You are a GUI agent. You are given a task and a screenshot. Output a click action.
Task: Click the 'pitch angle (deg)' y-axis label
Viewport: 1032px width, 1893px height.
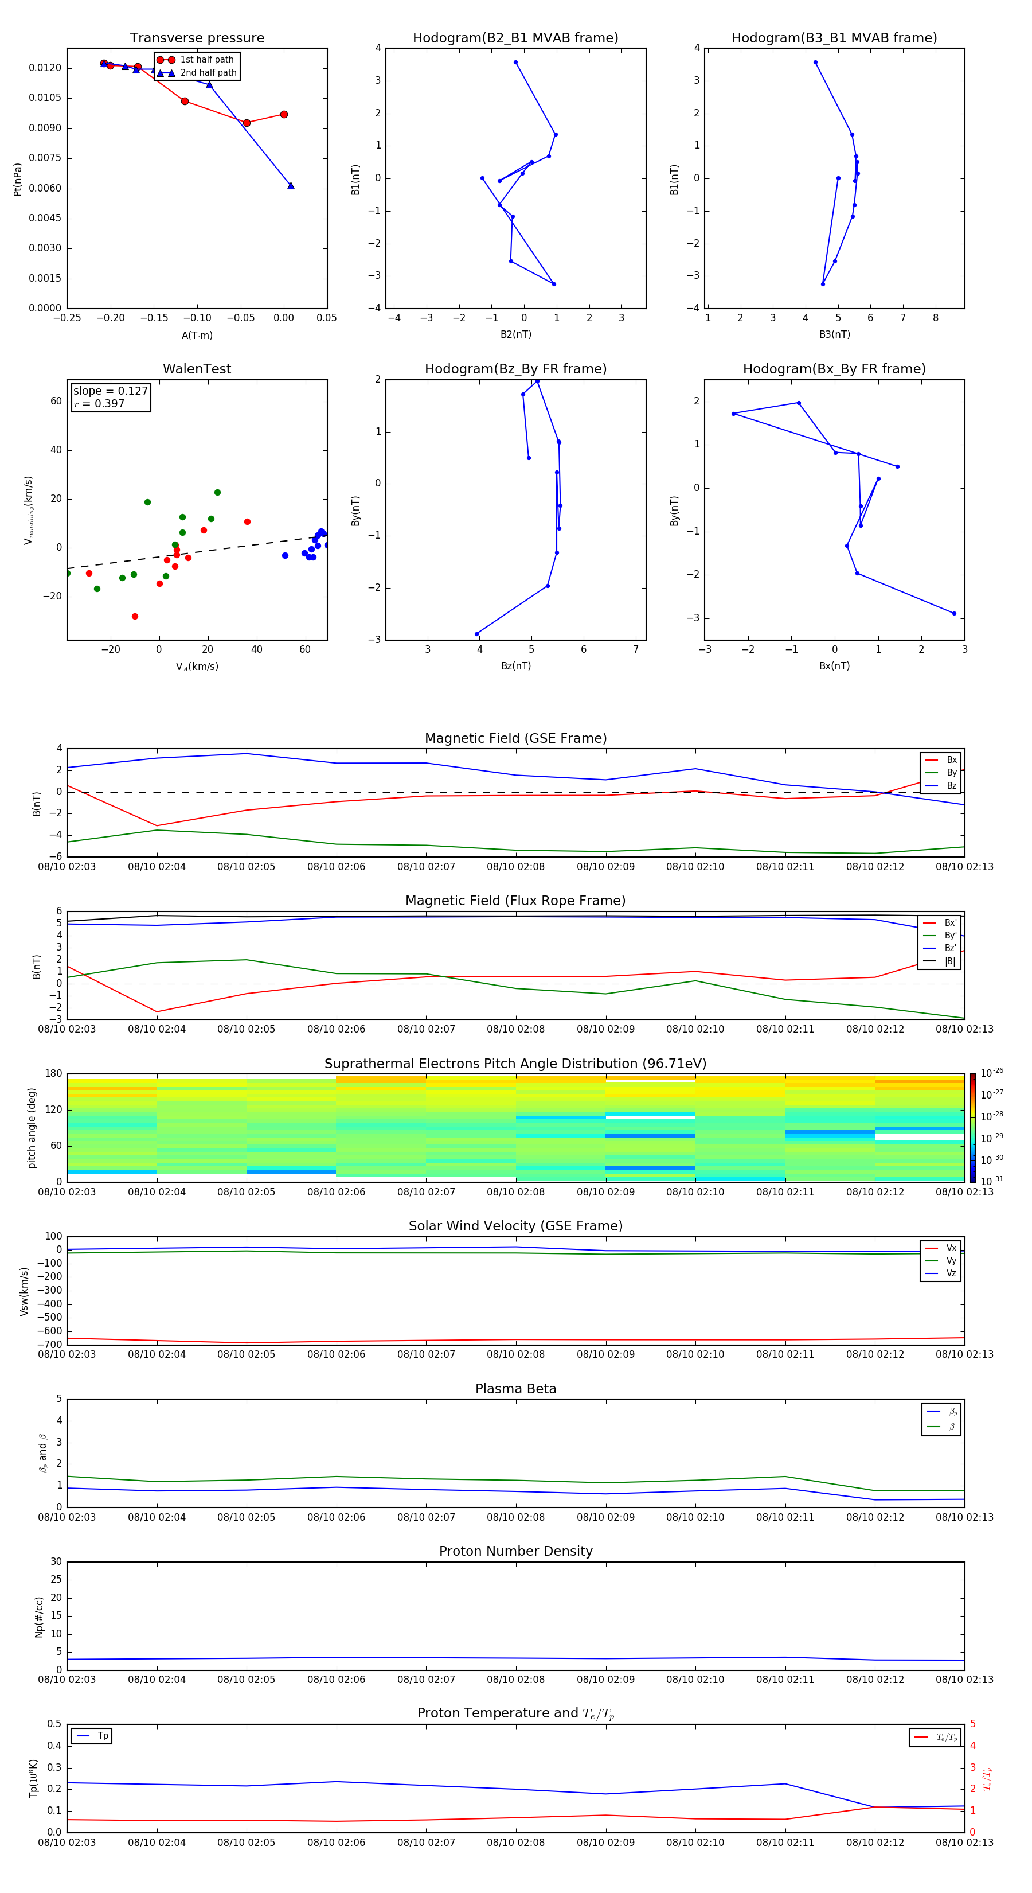click(x=32, y=1127)
